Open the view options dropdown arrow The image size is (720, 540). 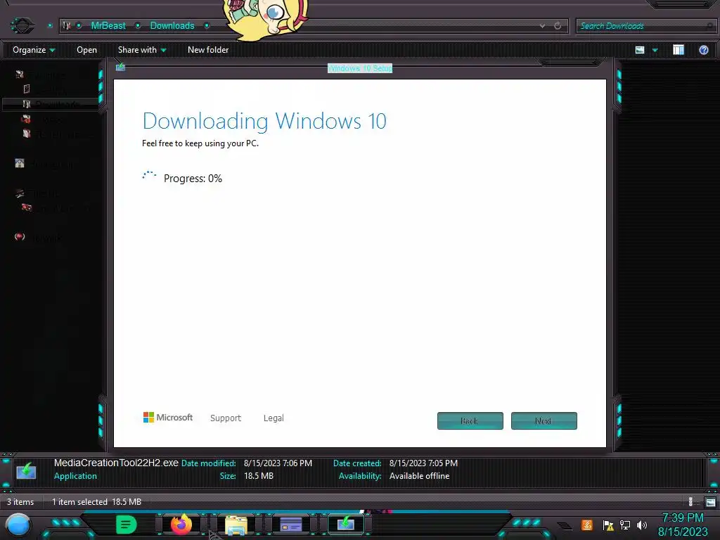[655, 50]
